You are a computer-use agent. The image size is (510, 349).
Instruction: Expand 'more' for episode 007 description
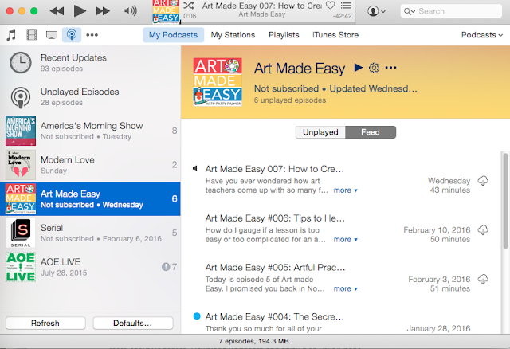[345, 190]
